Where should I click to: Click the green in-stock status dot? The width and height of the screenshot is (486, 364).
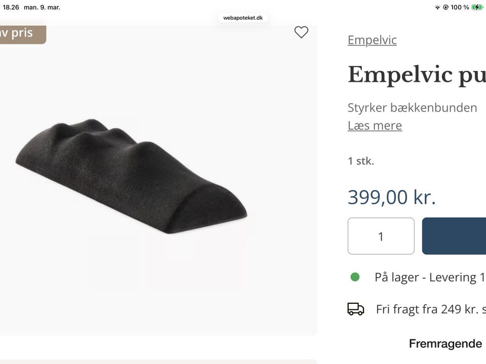(x=355, y=277)
